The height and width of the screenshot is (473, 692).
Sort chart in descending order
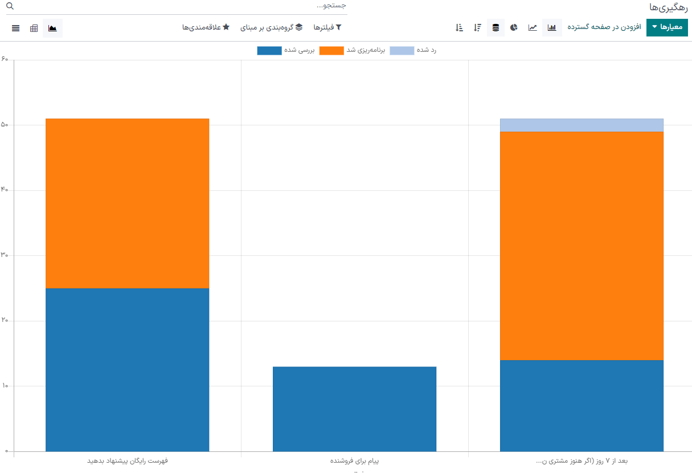click(477, 27)
